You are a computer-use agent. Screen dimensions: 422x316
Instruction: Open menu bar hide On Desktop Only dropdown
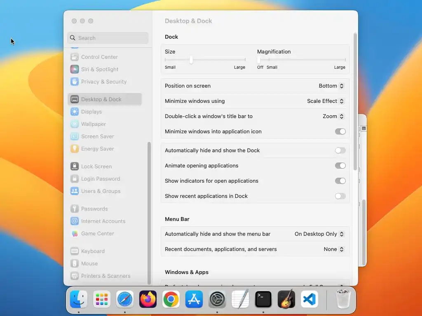pos(319,234)
